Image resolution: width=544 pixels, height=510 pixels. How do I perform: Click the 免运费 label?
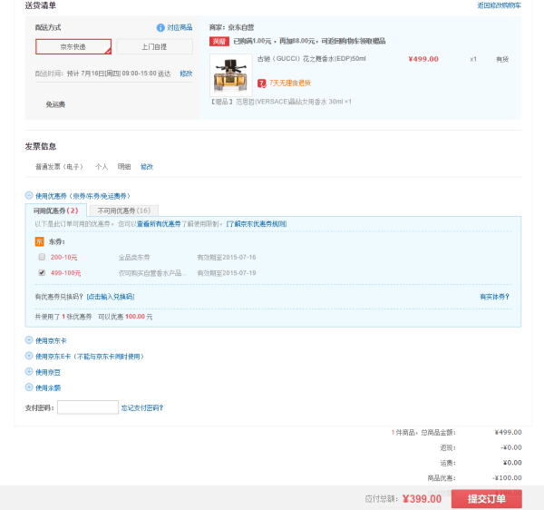click(x=55, y=104)
